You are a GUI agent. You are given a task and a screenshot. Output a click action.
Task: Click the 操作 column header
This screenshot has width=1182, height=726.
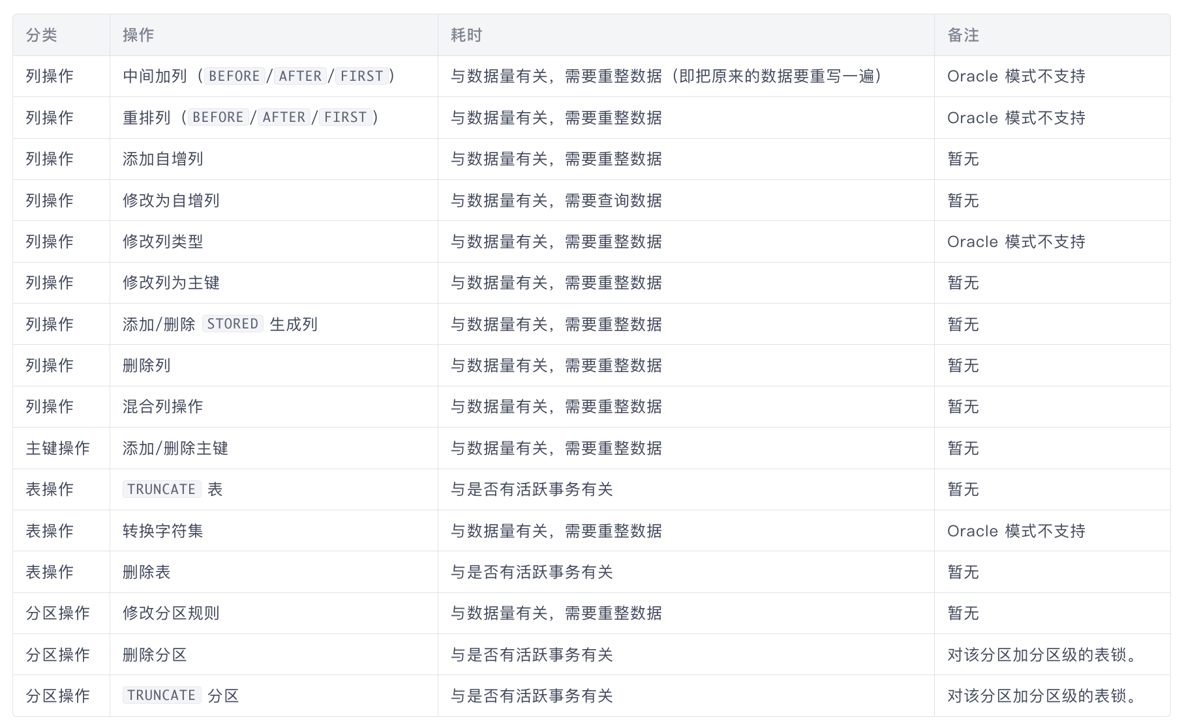[x=135, y=36]
